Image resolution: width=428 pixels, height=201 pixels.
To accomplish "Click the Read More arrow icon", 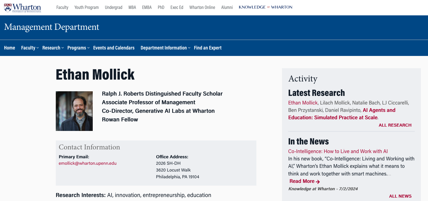I will [318, 182].
